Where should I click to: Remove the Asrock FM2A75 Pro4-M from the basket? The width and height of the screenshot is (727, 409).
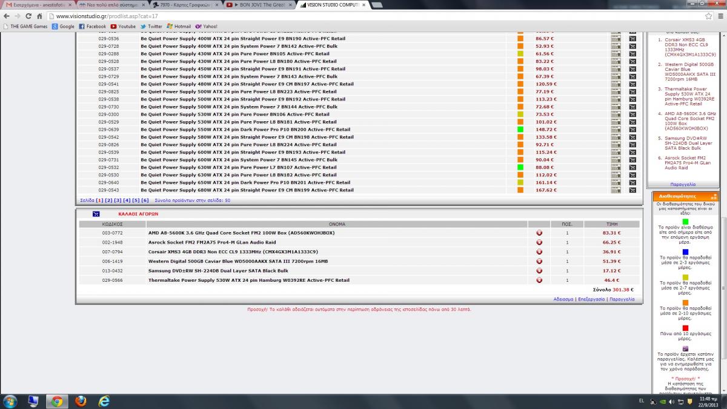(539, 242)
